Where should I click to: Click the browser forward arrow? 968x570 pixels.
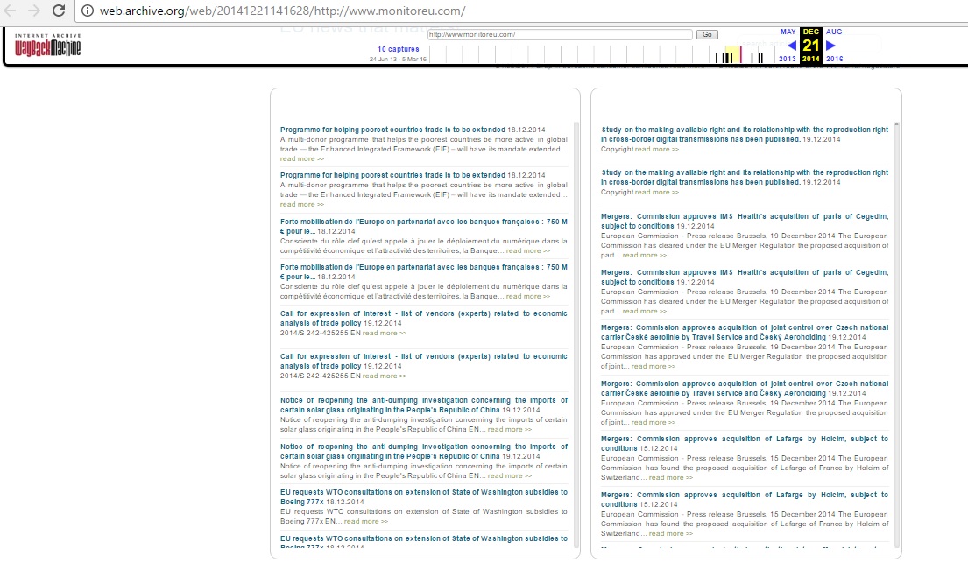pos(35,11)
